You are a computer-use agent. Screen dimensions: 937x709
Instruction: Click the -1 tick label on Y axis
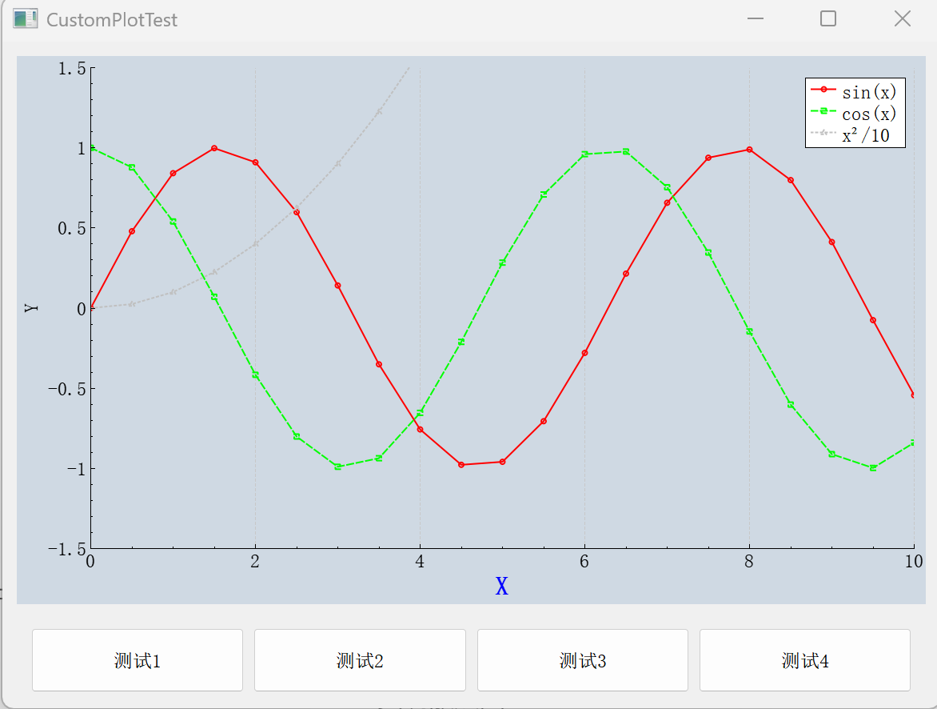[77, 469]
